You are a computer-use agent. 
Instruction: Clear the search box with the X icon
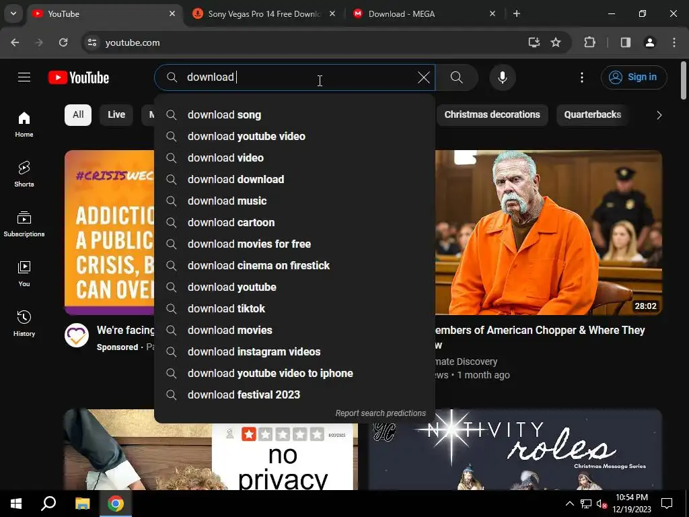pyautogui.click(x=424, y=77)
